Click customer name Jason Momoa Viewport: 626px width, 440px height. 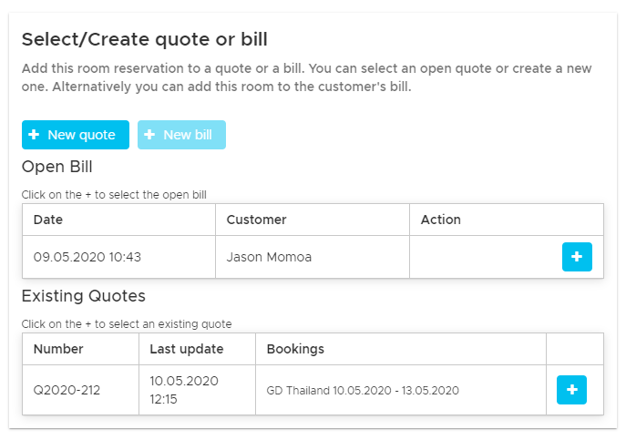point(269,257)
